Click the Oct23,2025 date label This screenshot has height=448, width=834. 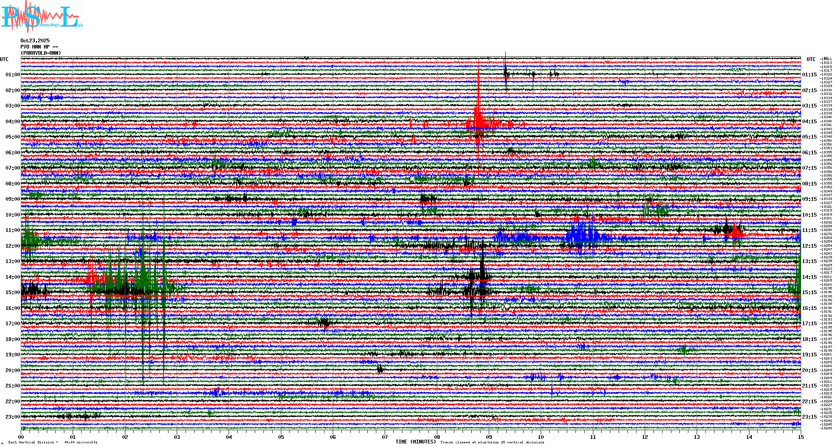point(35,41)
